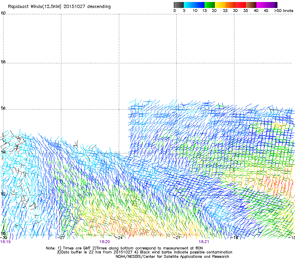Screen dimensions: 295x259
Task: Click the latitude label '52'
Action: [x=3, y=194]
